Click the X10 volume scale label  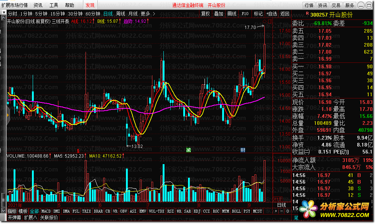click(x=278, y=199)
